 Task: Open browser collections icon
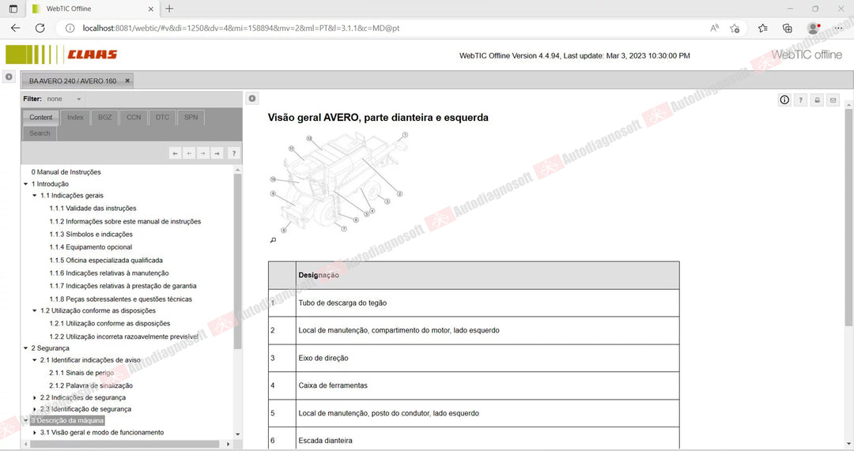tap(787, 28)
